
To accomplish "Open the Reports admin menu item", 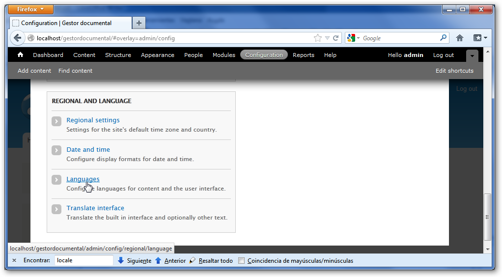I will (303, 55).
